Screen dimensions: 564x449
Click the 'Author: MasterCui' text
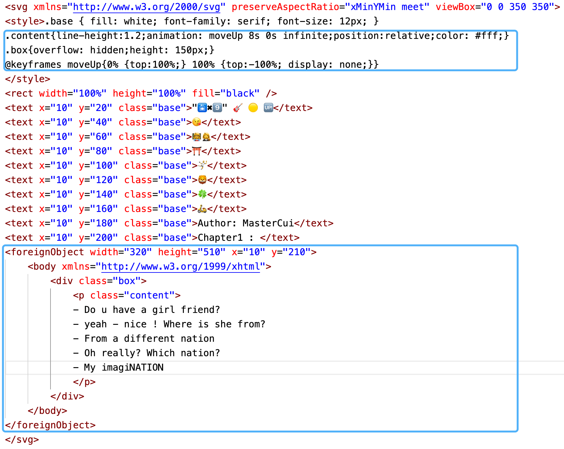(246, 223)
